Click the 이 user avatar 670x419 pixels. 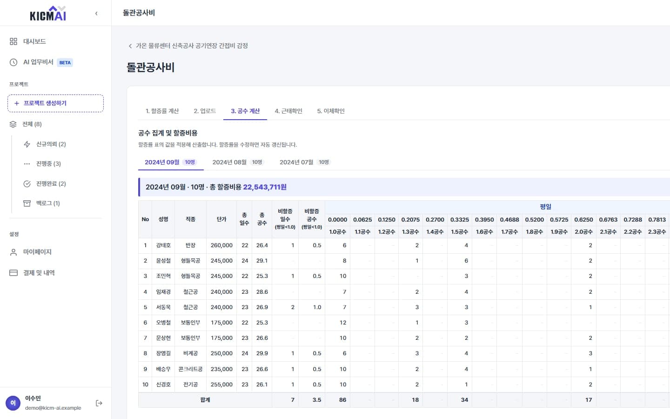point(13,403)
